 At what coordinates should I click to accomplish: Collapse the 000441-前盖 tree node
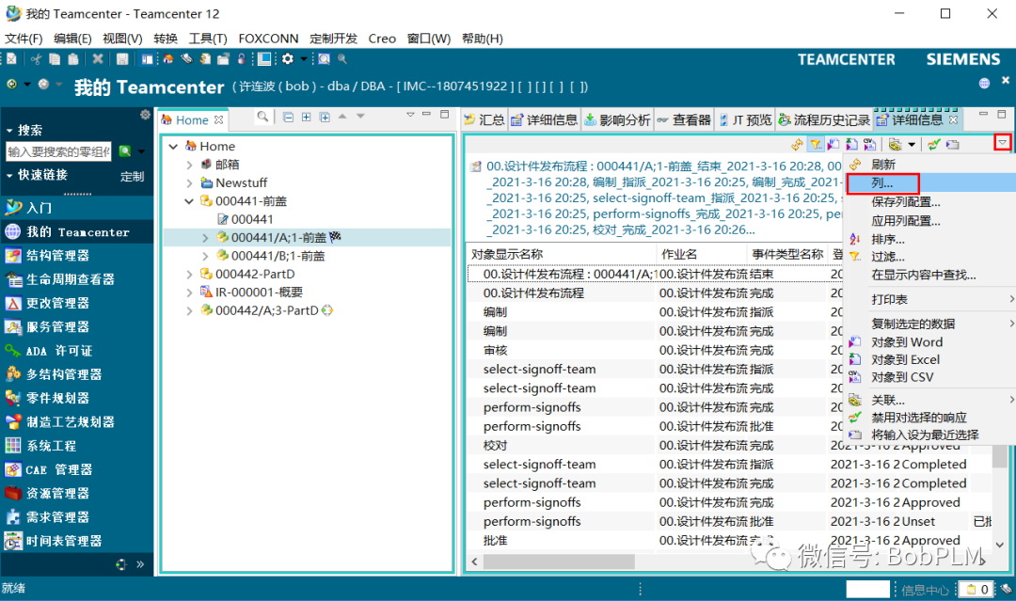tap(189, 201)
